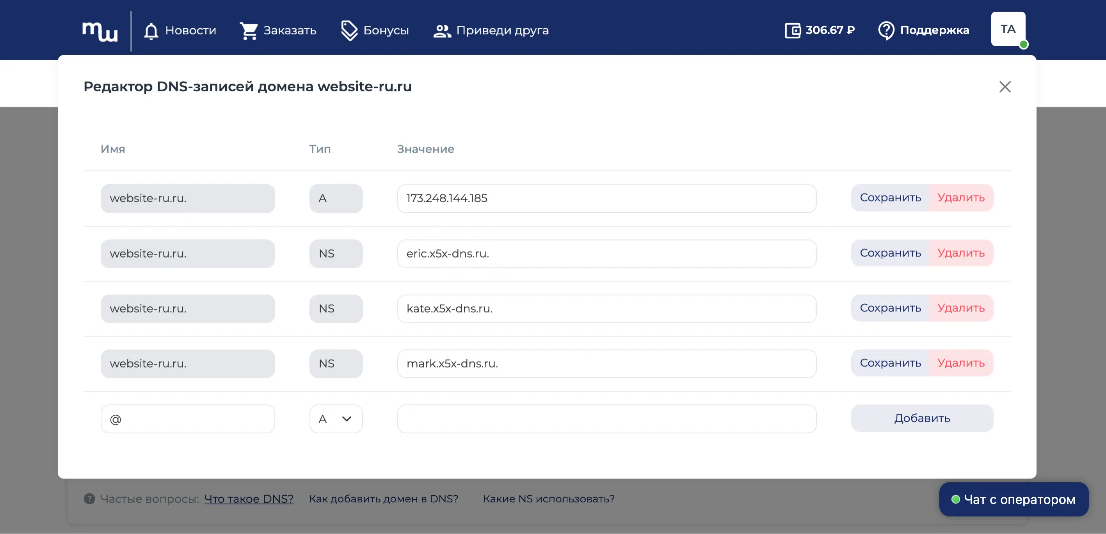The image size is (1106, 534).
Task: Focus the new record name field with @
Action: [x=188, y=419]
